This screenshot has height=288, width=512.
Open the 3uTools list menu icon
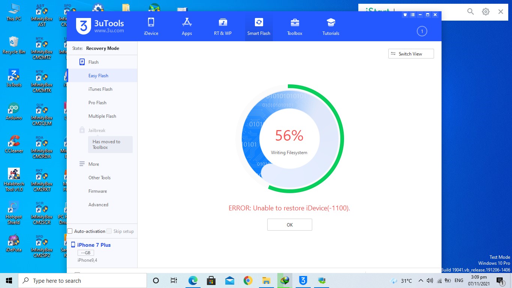tap(413, 15)
